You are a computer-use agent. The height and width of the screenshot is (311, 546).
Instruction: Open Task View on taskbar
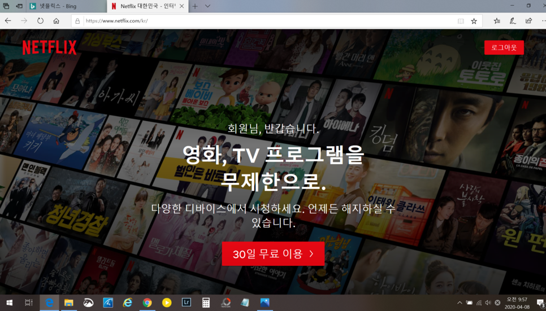click(29, 303)
